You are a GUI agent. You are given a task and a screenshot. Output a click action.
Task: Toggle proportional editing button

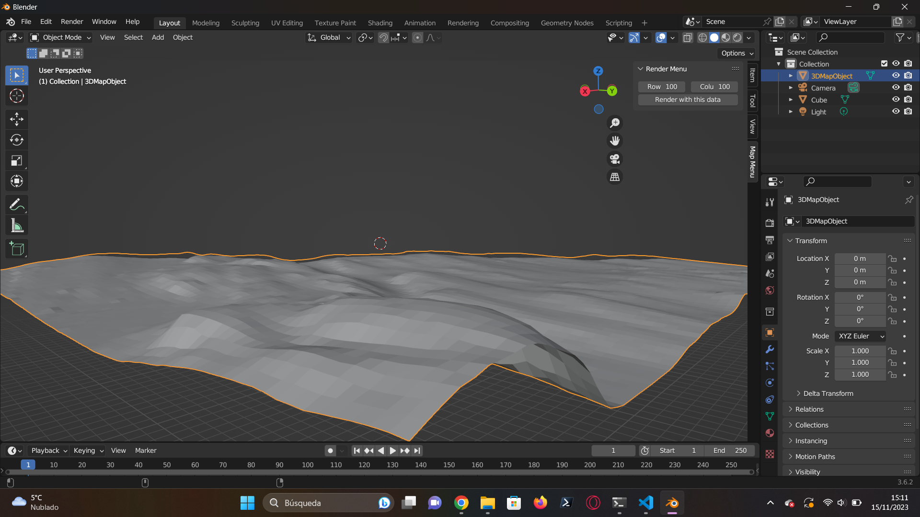tap(417, 37)
